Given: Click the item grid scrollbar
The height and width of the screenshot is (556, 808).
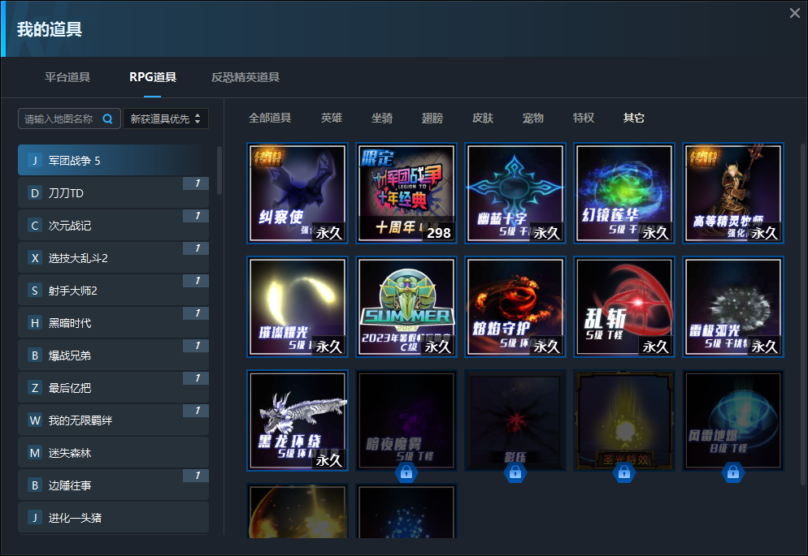Looking at the screenshot, I should click(803, 314).
